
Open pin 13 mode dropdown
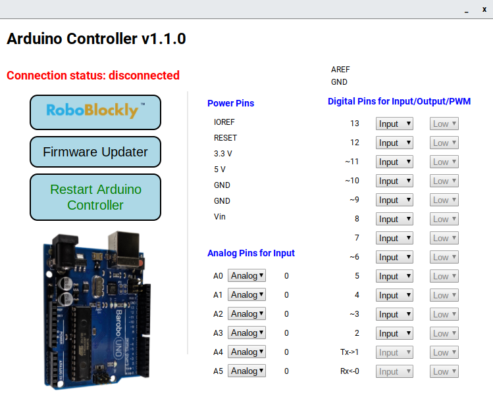coord(394,124)
